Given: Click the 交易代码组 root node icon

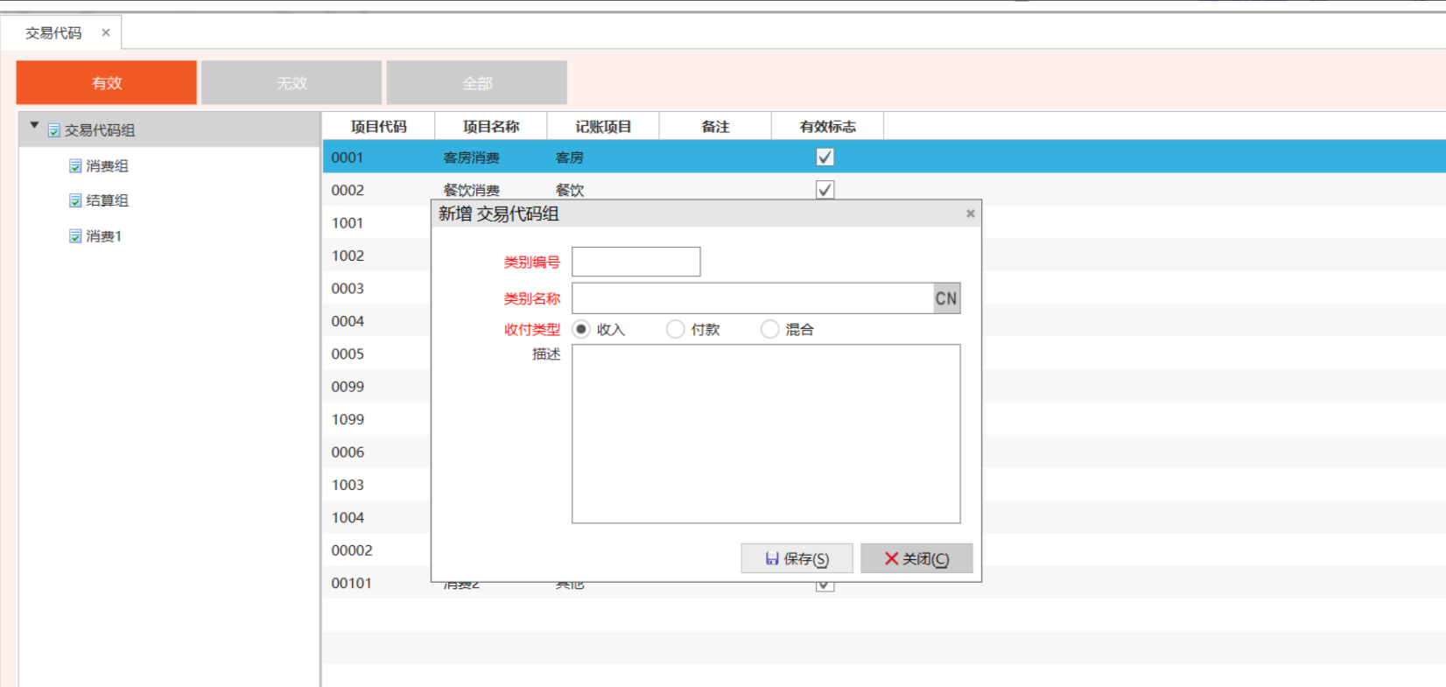Looking at the screenshot, I should [54, 130].
